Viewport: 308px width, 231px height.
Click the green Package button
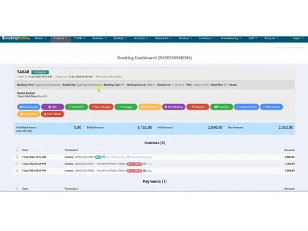126,107
